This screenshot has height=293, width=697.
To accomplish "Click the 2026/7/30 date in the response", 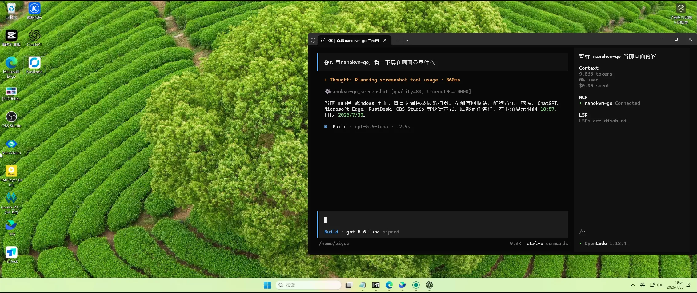I will click(x=351, y=115).
